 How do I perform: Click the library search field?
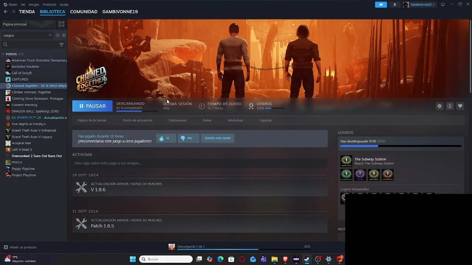(x=30, y=45)
